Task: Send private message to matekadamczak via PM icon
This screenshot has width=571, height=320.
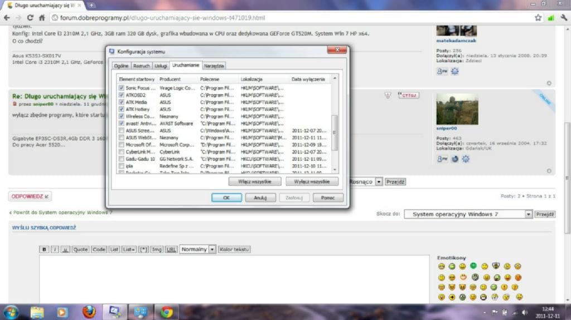Action: pyautogui.click(x=442, y=71)
